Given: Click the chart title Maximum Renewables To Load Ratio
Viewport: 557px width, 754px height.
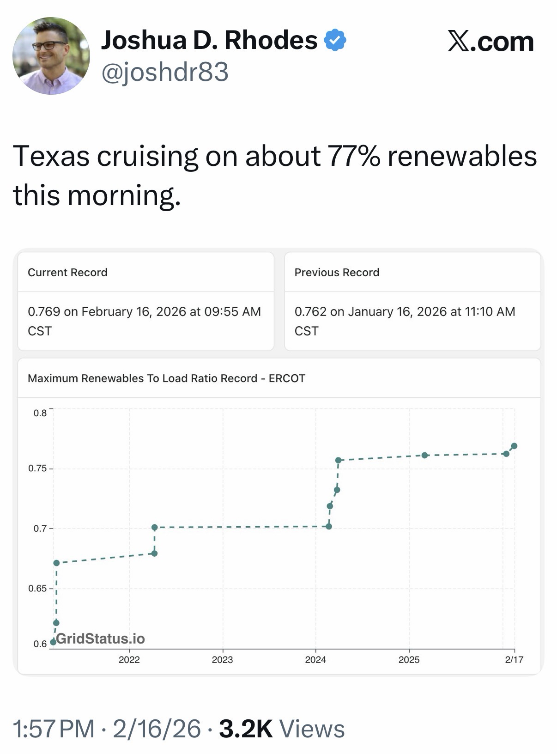Looking at the screenshot, I should coord(166,378).
